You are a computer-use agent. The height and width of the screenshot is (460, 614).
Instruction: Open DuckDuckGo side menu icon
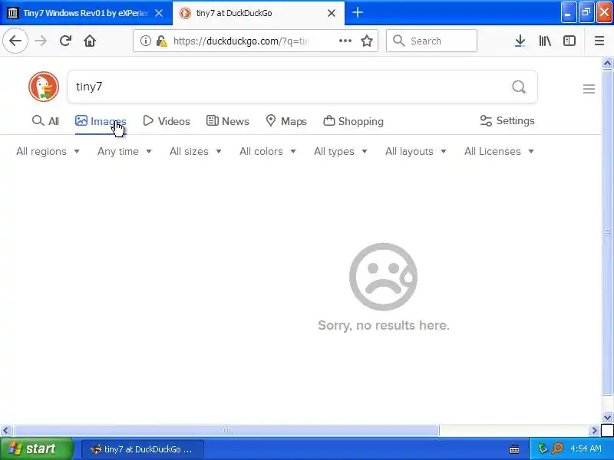coord(589,89)
